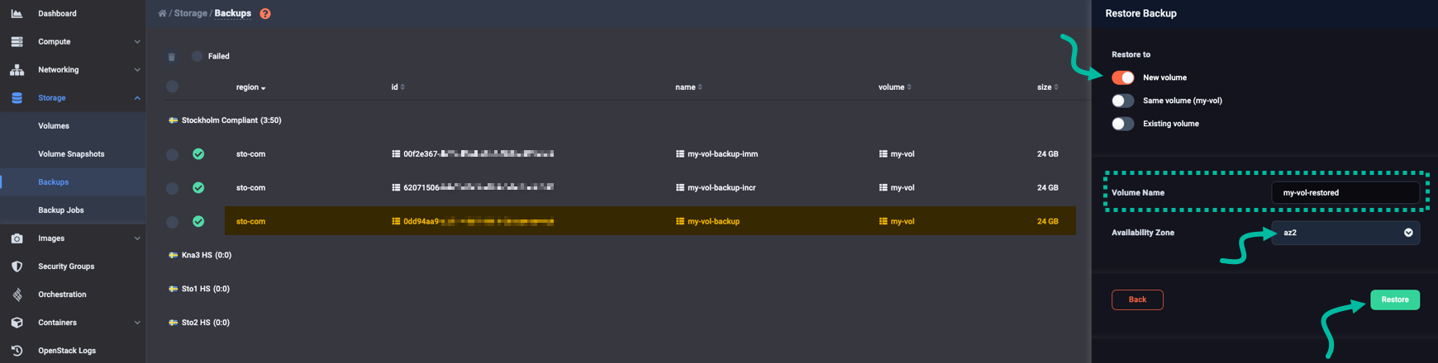The height and width of the screenshot is (363, 1438).
Task: Expand the Containers menu chevron
Action: point(137,323)
